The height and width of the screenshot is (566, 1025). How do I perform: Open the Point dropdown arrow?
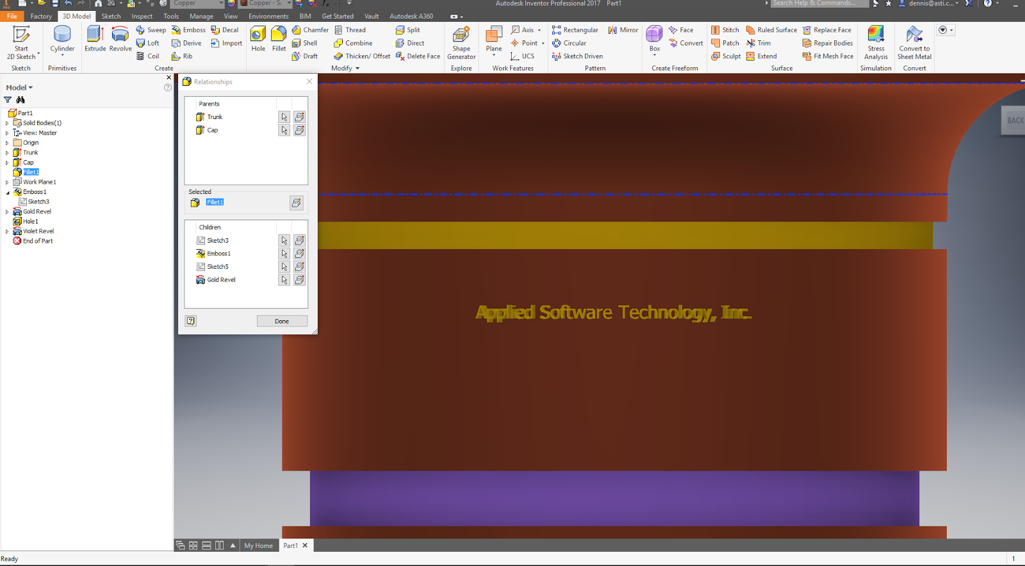(543, 44)
